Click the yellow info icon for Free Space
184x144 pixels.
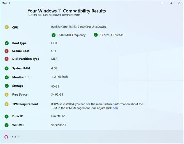click(x=6, y=94)
